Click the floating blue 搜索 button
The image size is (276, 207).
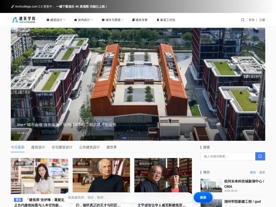tap(203, 197)
